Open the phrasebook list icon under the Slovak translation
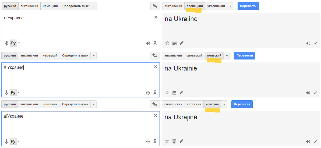Screen dimensions: 321x148 (174, 43)
